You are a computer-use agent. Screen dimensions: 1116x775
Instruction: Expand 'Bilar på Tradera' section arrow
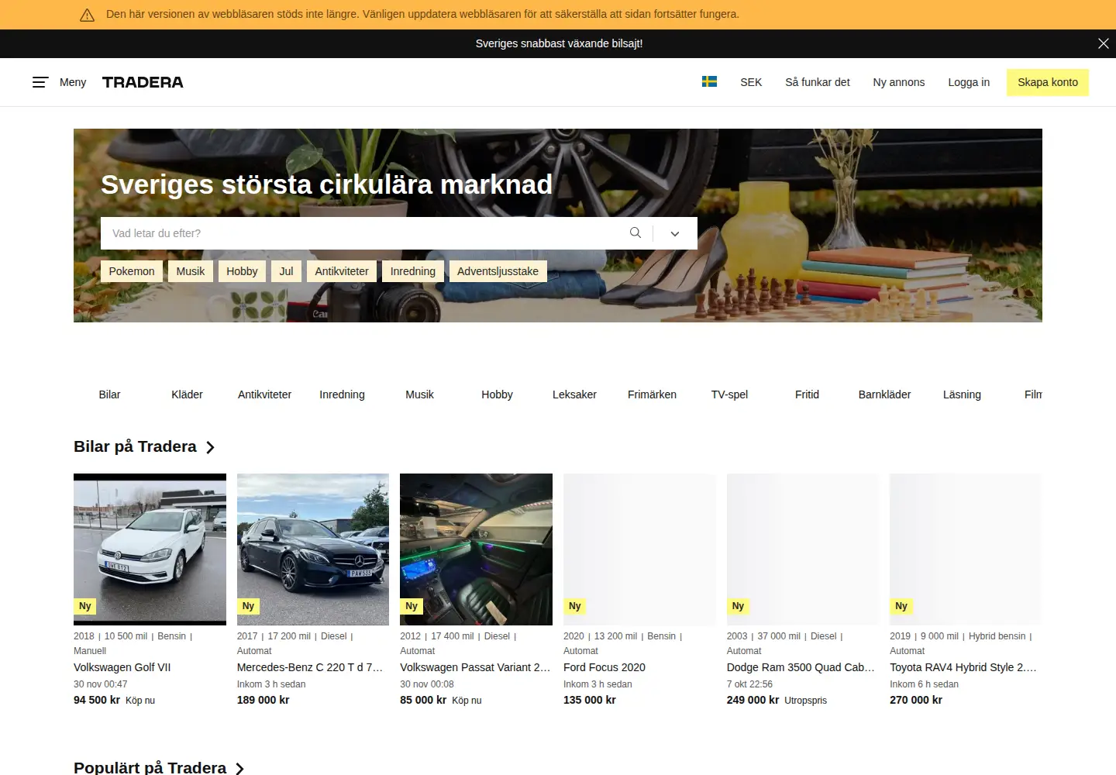[210, 447]
